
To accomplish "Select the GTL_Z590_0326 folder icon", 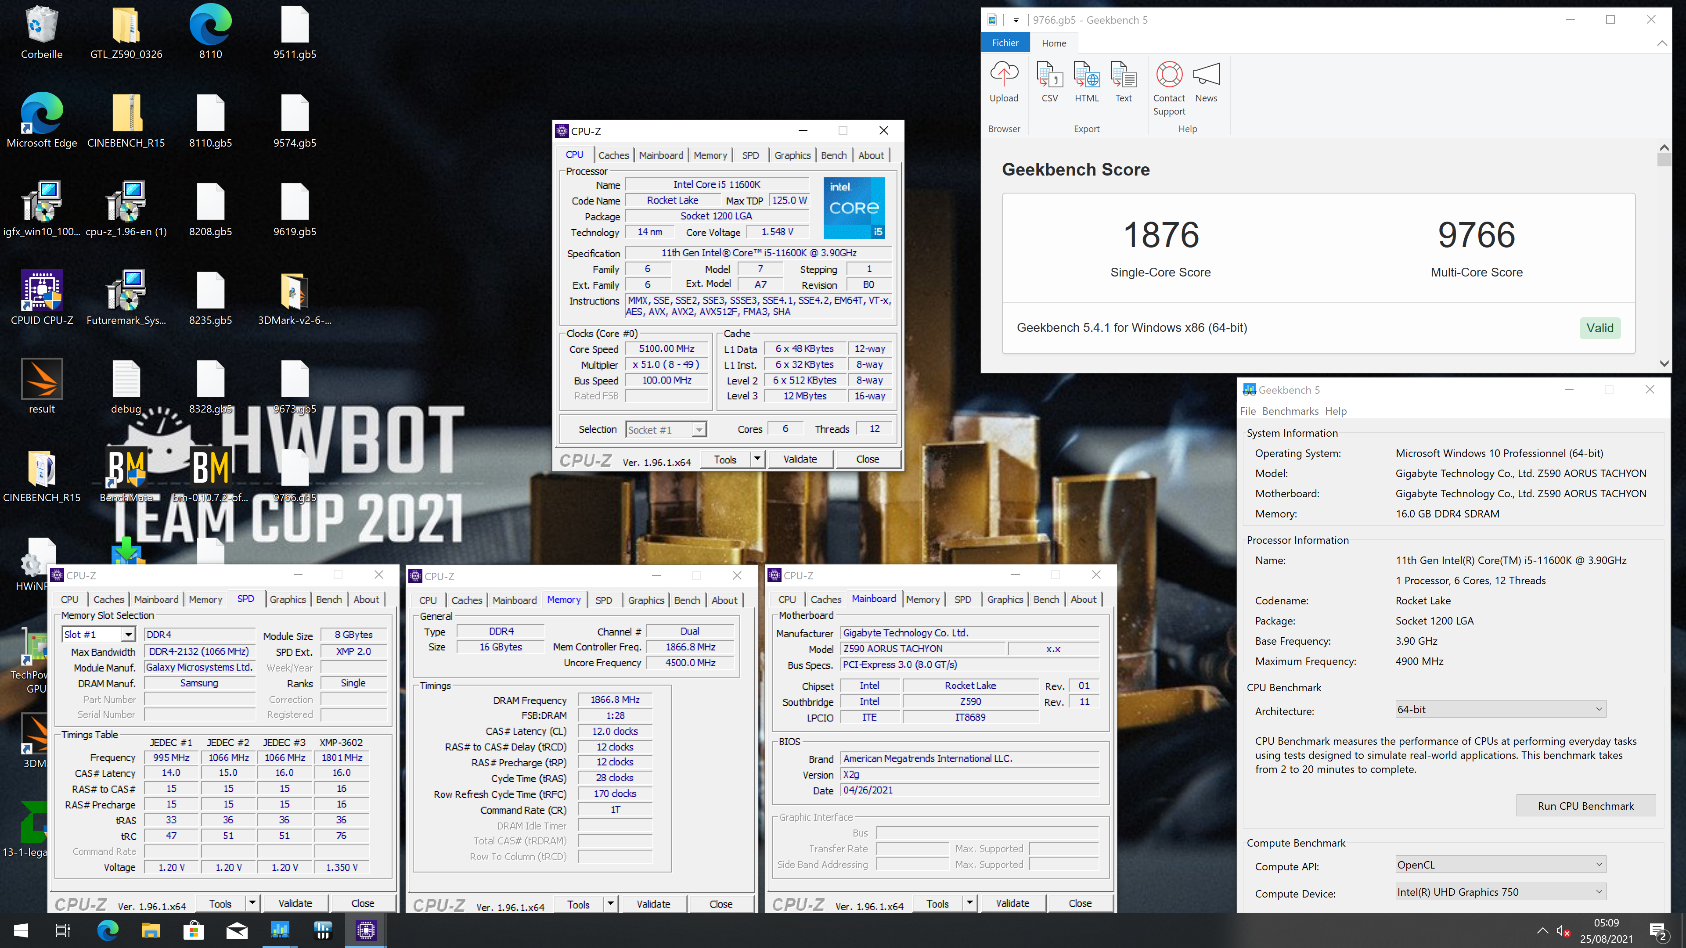I will (x=126, y=32).
